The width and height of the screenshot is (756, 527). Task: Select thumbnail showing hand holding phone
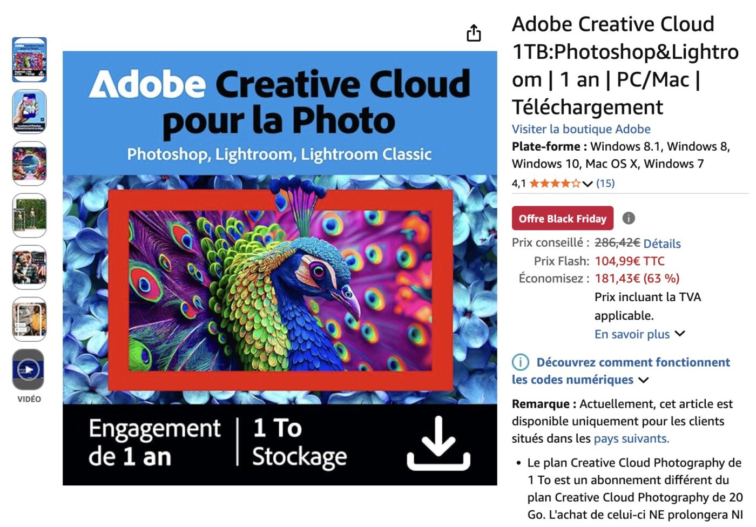29,111
